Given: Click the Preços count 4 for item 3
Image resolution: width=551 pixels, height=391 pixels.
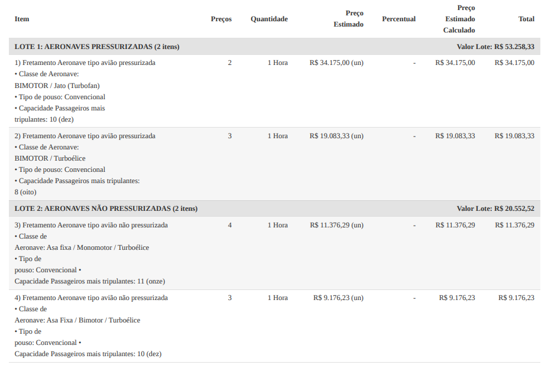Looking at the screenshot, I should click(230, 225).
